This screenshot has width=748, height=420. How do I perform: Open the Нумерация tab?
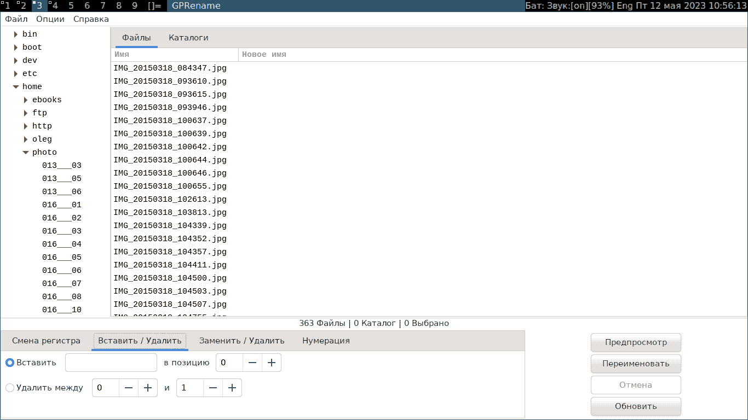[x=326, y=341]
